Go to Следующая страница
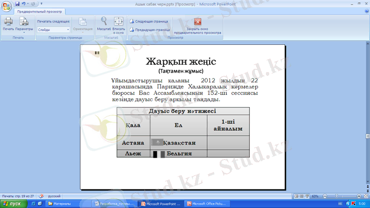This screenshot has width=370, height=208. pos(146,21)
